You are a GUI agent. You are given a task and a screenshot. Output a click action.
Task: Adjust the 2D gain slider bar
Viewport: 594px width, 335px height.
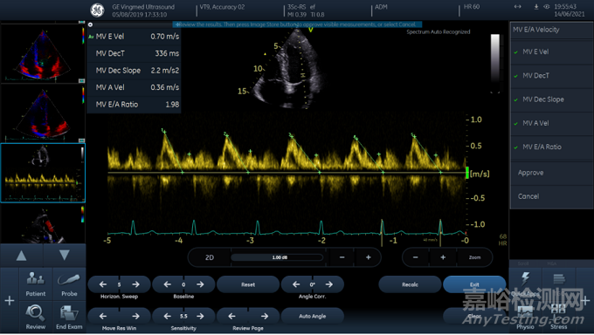point(277,257)
